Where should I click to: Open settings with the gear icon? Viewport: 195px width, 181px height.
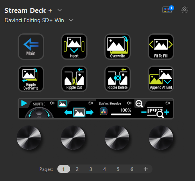click(185, 10)
